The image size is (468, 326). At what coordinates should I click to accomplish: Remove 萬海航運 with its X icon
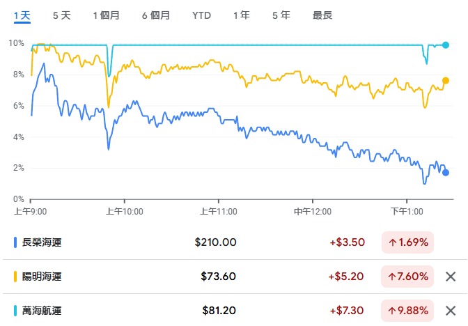[451, 310]
